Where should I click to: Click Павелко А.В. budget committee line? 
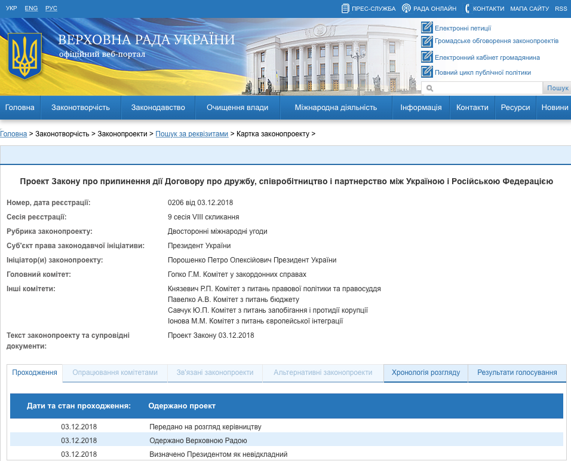[x=234, y=300]
